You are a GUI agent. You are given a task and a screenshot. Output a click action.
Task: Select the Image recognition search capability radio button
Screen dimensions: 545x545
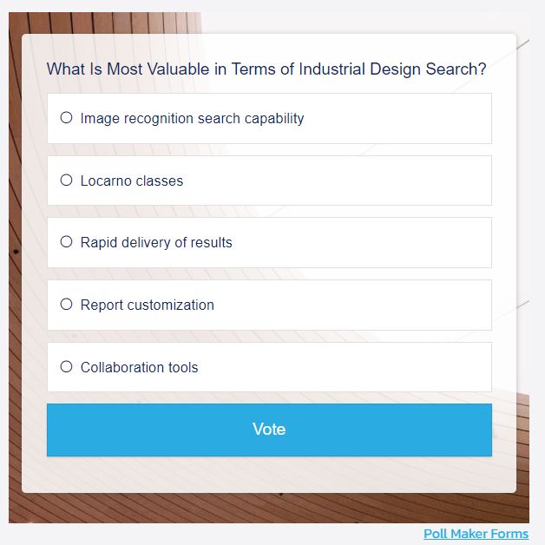[x=66, y=118]
